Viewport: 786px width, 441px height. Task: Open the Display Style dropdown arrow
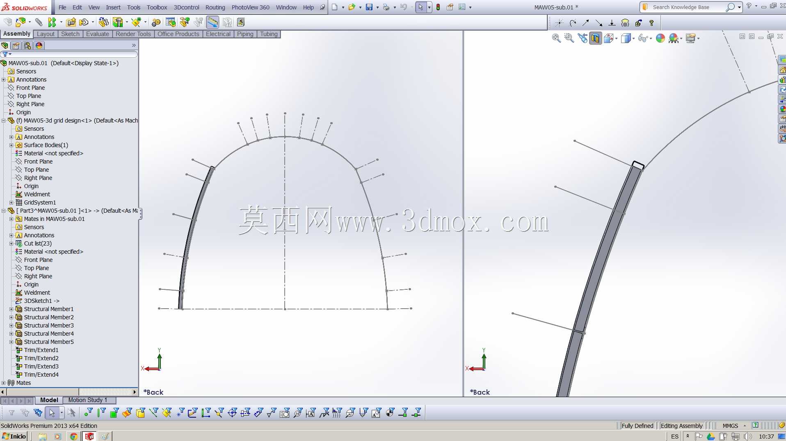tap(634, 39)
